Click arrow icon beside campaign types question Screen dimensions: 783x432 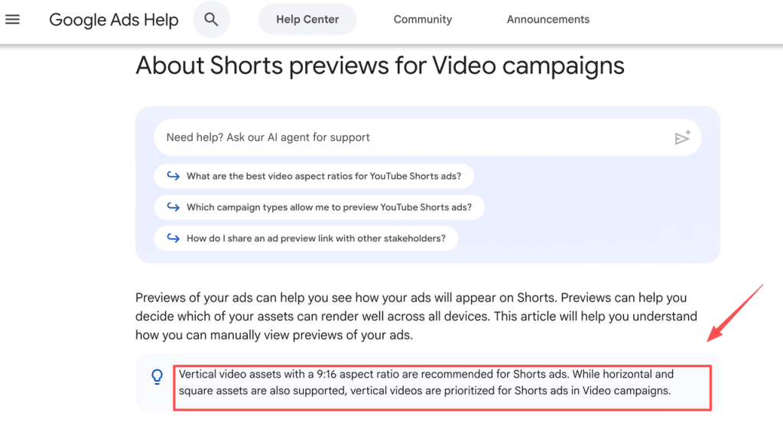(x=174, y=206)
